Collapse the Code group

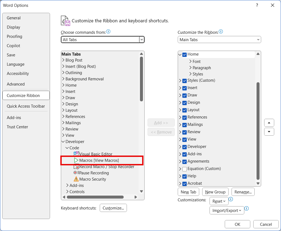click(67, 148)
